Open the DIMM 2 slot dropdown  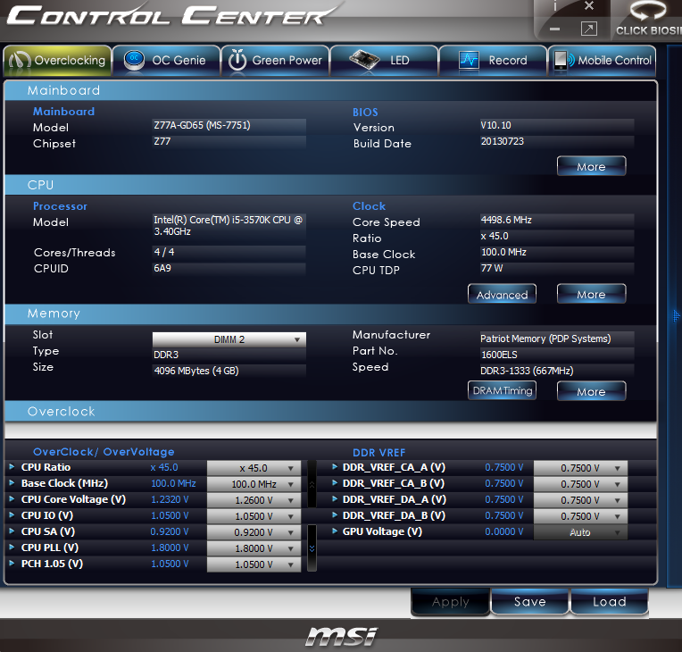[x=229, y=339]
